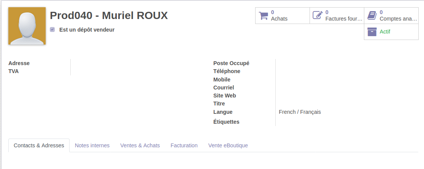Select the Facturation tab

click(x=184, y=145)
